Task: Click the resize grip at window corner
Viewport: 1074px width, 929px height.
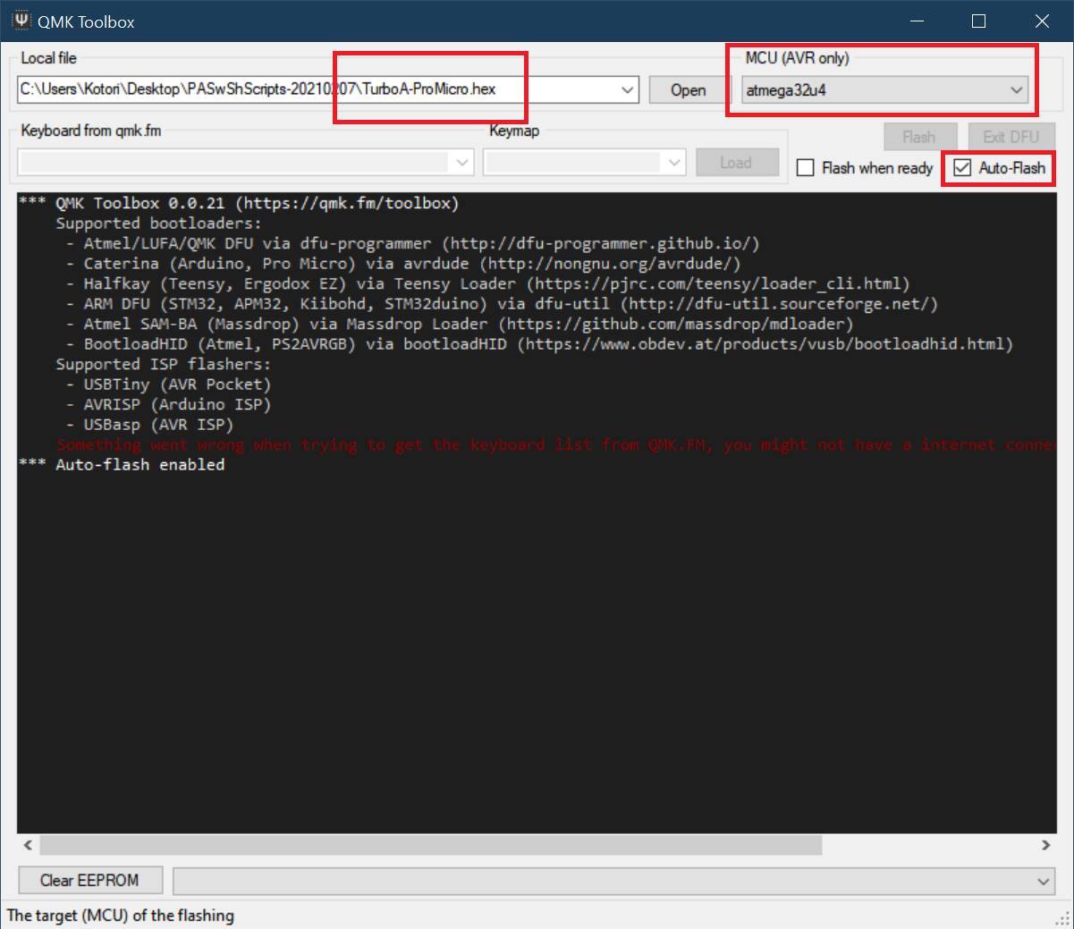Action: 1063,918
